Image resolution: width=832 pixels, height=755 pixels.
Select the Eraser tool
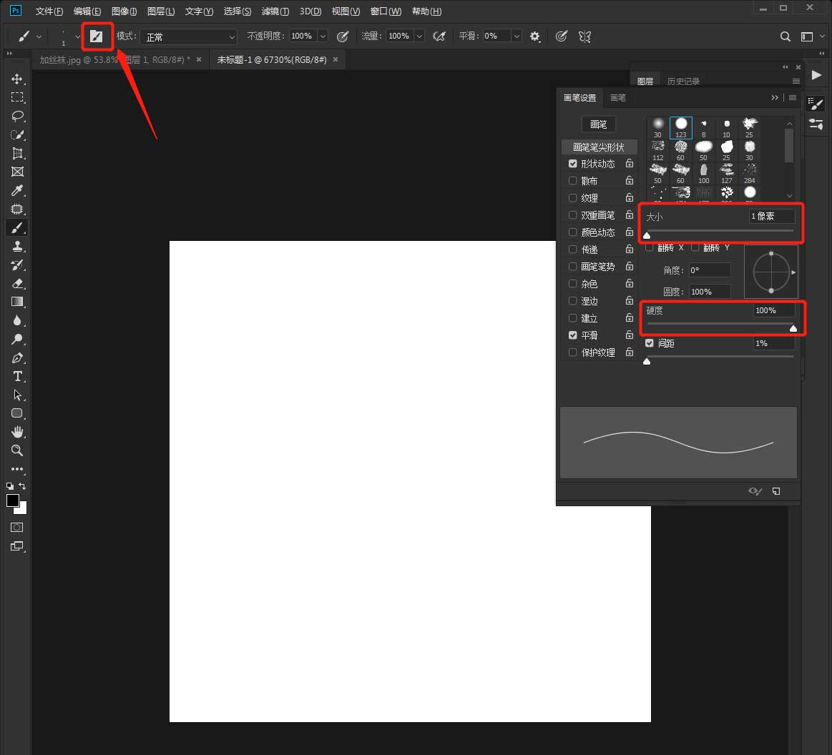tap(17, 283)
